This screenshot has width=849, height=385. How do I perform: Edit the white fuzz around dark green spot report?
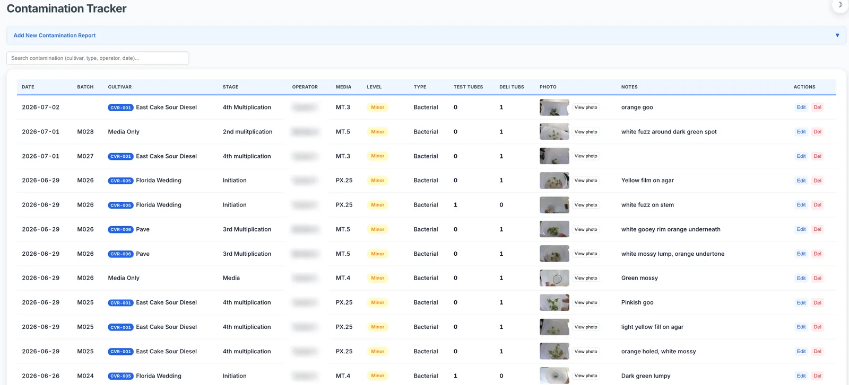(x=801, y=132)
